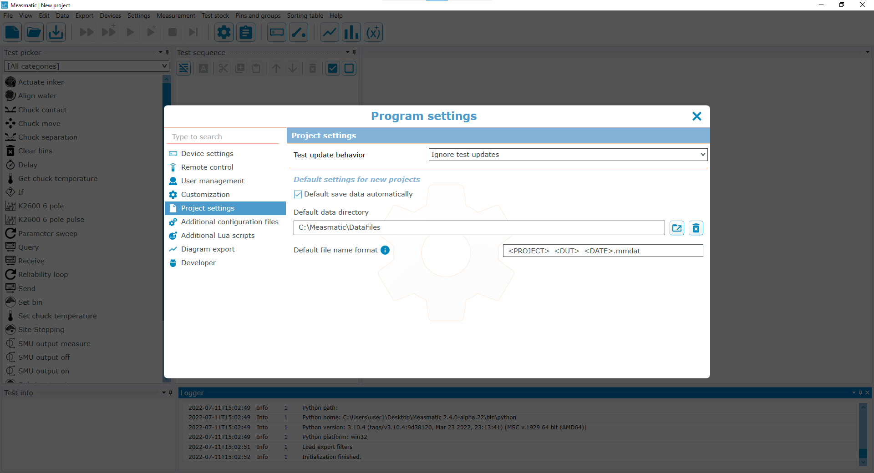This screenshot has width=874, height=473.
Task: Click the Default data directory path field
Action: 479,228
